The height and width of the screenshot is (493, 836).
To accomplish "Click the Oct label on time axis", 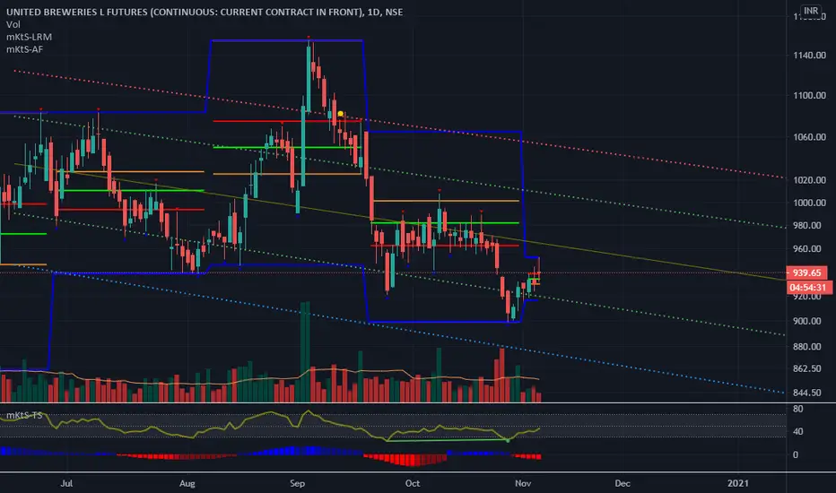I will [x=412, y=483].
